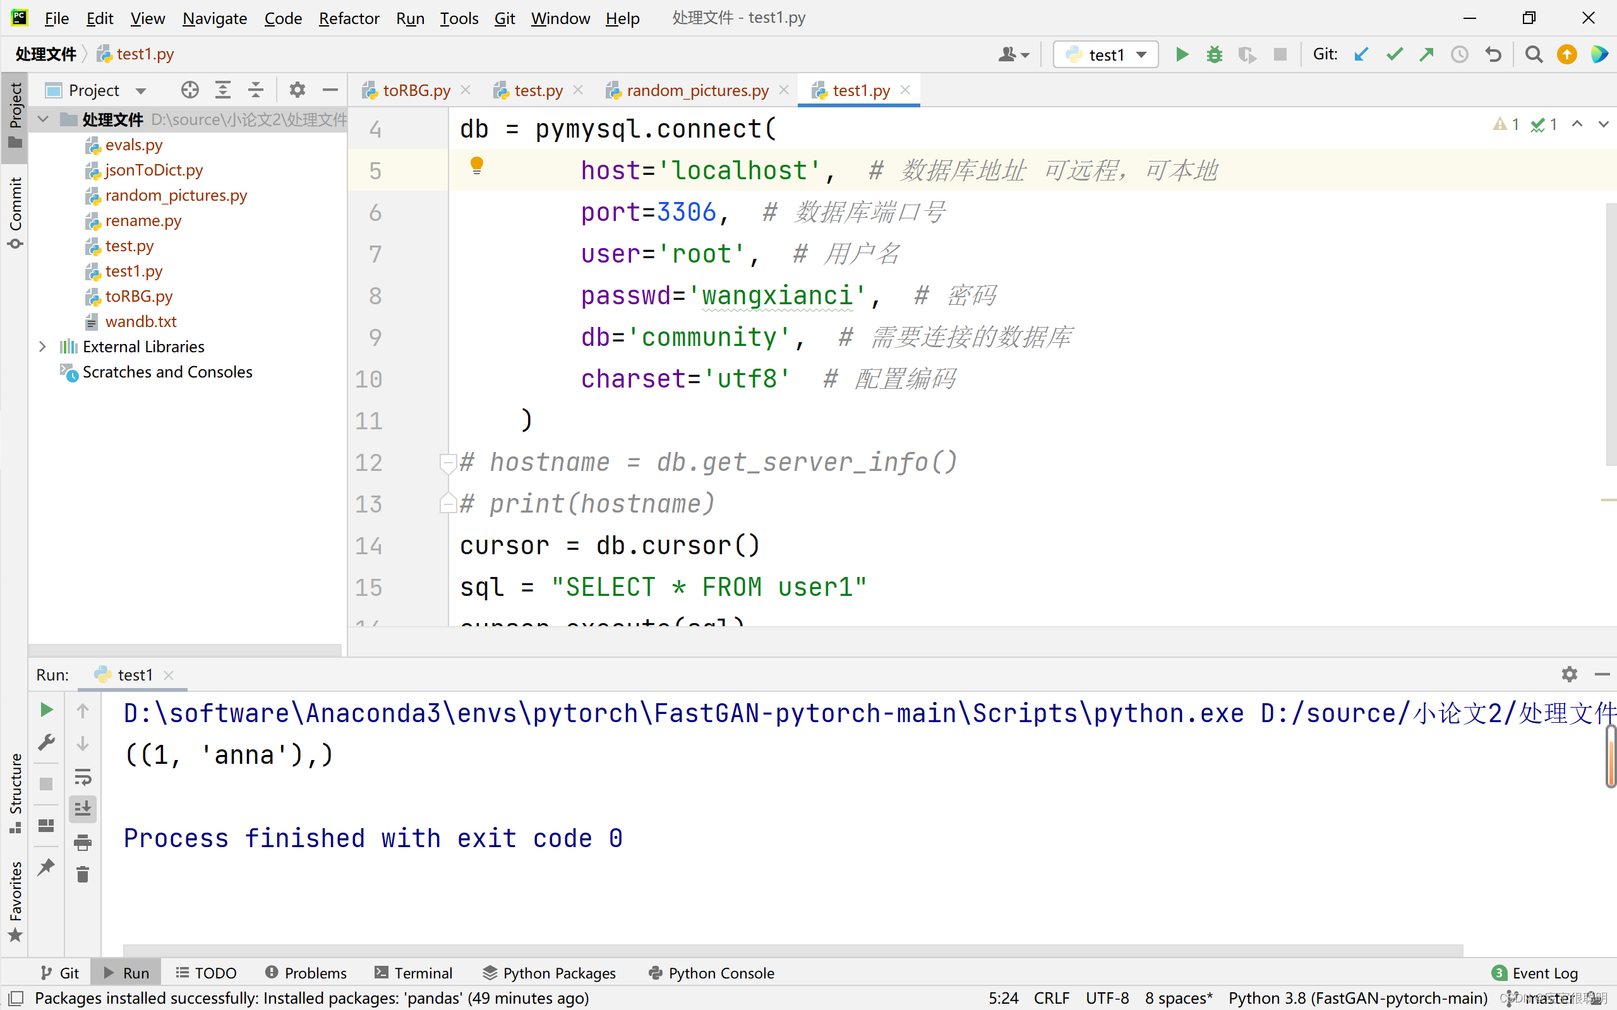
Task: Open the Refactor menu
Action: [349, 18]
